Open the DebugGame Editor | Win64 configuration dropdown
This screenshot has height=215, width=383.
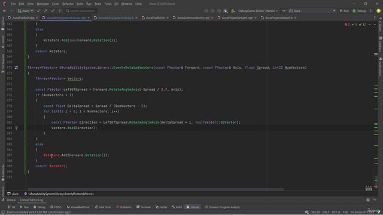pyautogui.click(x=258, y=11)
